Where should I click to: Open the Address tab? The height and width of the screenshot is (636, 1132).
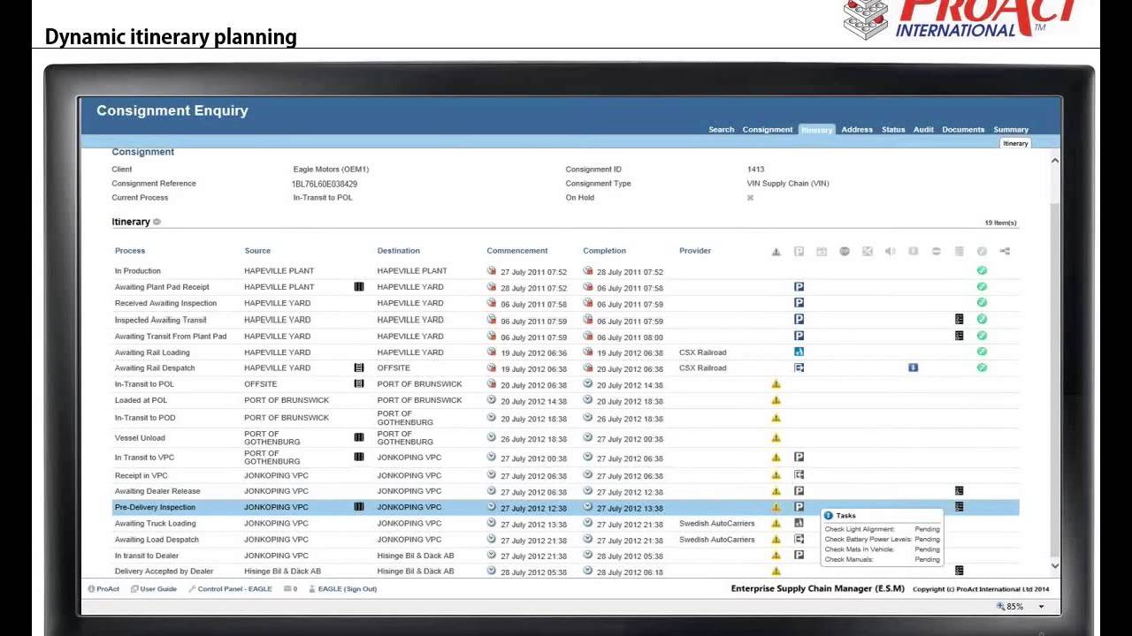(x=857, y=130)
